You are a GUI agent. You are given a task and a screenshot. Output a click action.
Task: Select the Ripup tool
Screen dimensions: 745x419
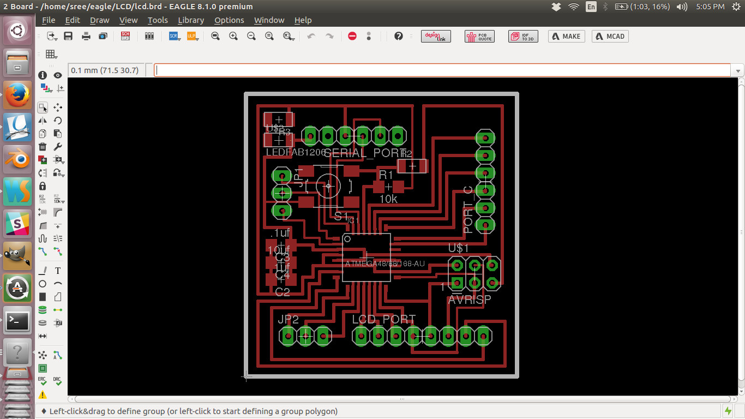coord(58,252)
